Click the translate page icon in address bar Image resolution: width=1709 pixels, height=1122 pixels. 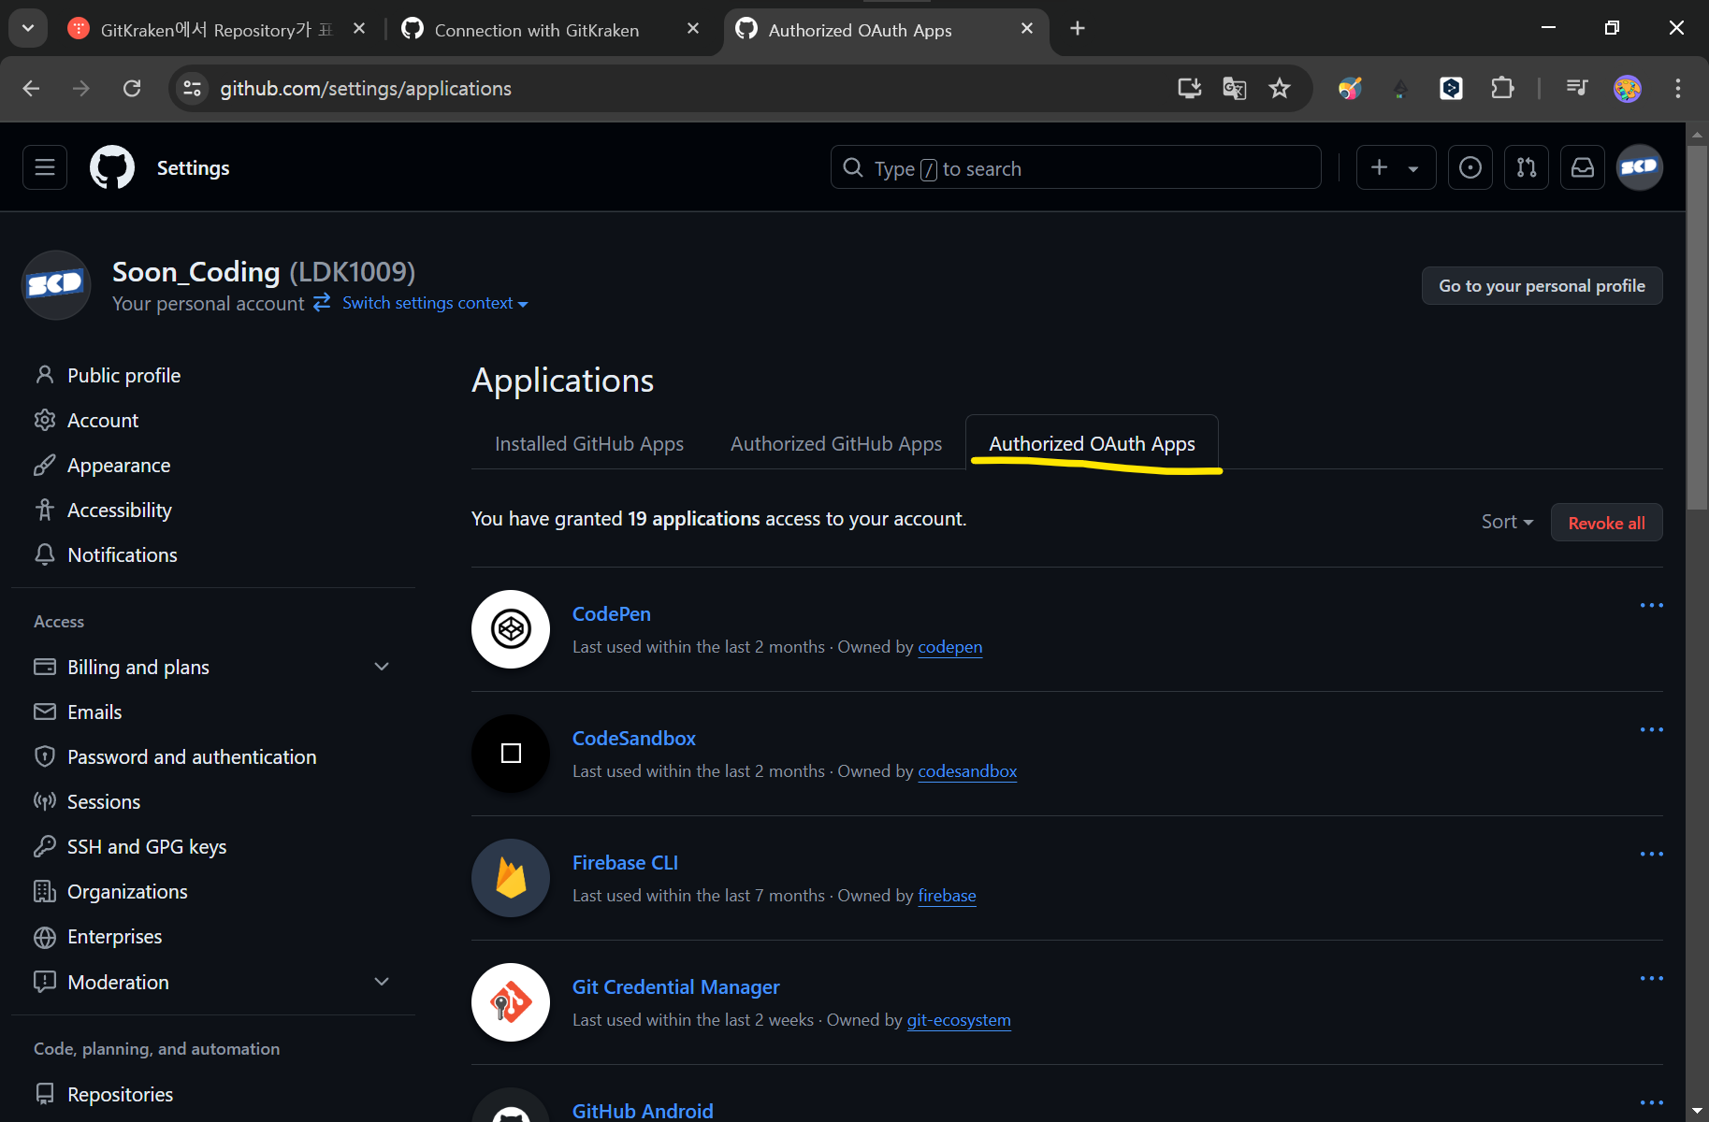[1234, 88]
